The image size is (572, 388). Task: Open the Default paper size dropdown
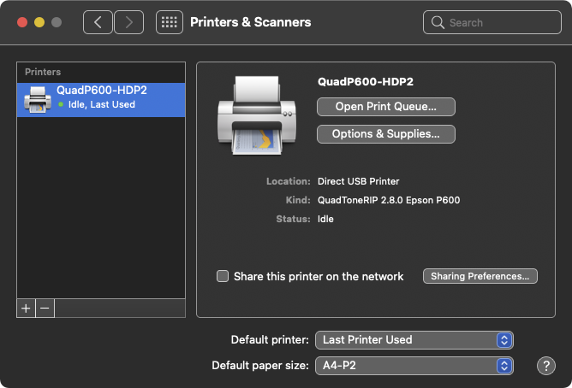click(414, 366)
